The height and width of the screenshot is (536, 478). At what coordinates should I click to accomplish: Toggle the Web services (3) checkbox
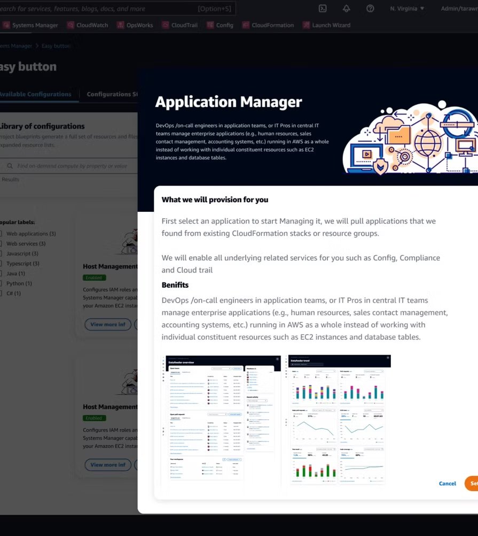pyautogui.click(x=1, y=243)
